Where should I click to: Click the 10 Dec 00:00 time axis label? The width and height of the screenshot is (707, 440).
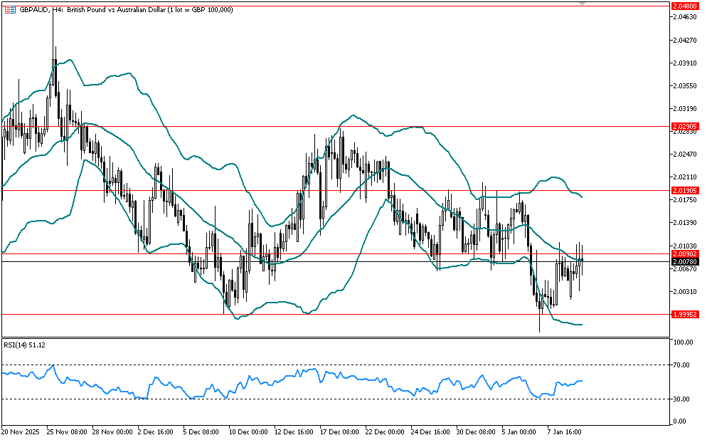pyautogui.click(x=248, y=431)
